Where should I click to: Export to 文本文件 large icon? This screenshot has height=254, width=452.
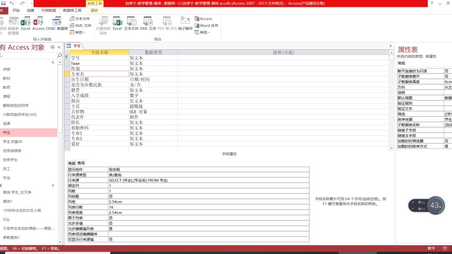[131, 24]
